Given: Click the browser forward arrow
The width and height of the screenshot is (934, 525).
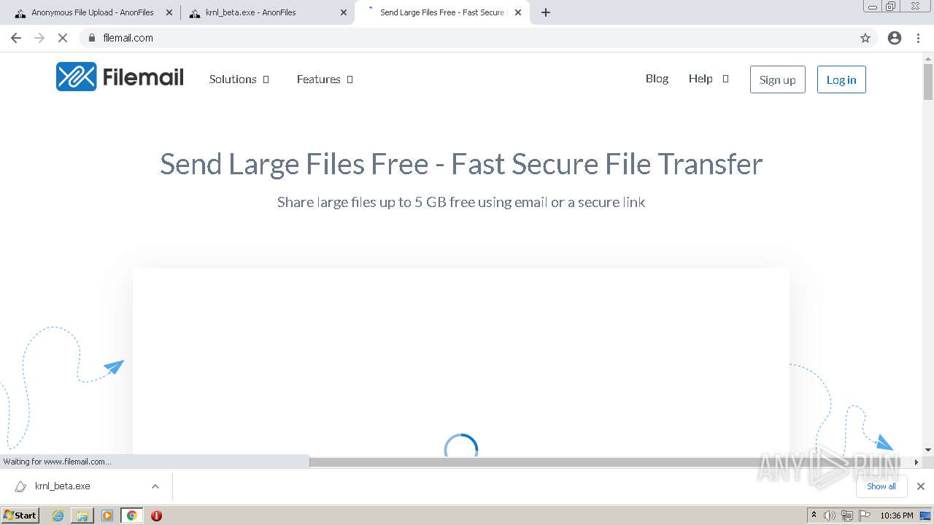Looking at the screenshot, I should (39, 38).
